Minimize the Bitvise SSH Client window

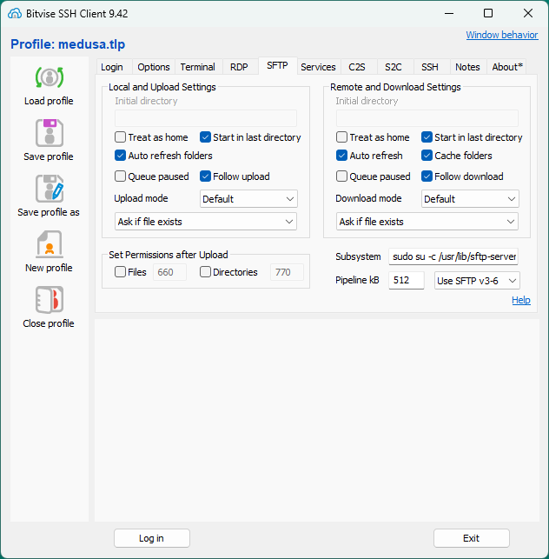(449, 14)
